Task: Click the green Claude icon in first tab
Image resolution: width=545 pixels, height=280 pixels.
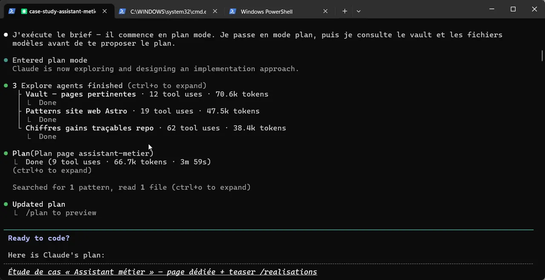Action: pos(24,11)
